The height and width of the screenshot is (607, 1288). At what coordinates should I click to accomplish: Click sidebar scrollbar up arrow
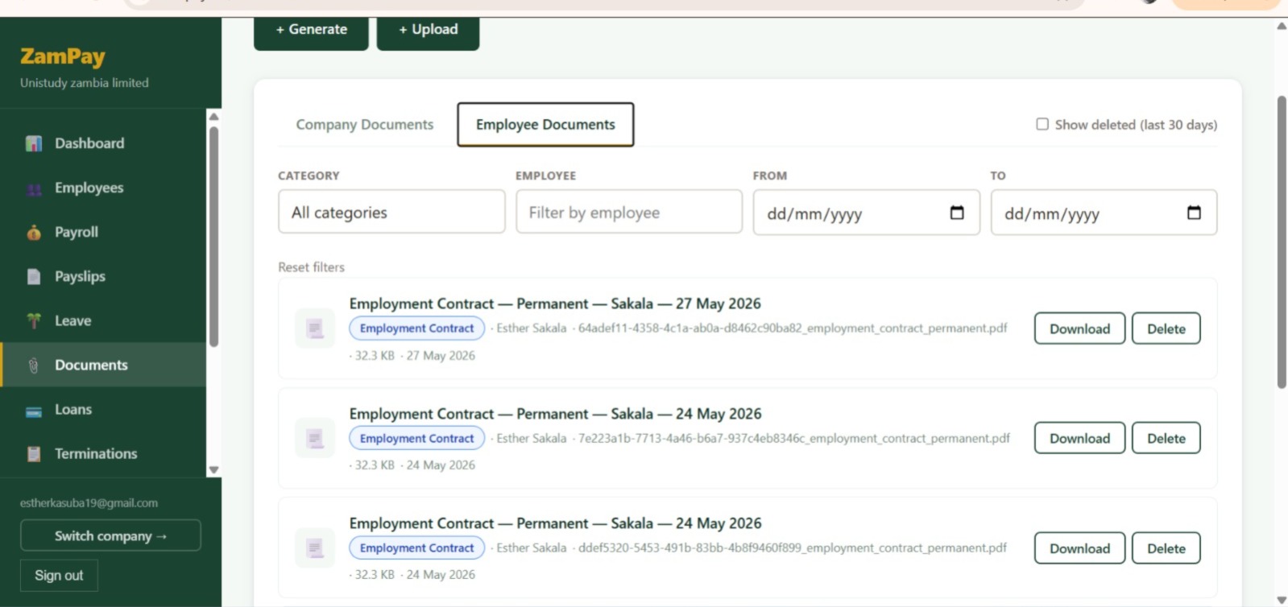coord(213,117)
